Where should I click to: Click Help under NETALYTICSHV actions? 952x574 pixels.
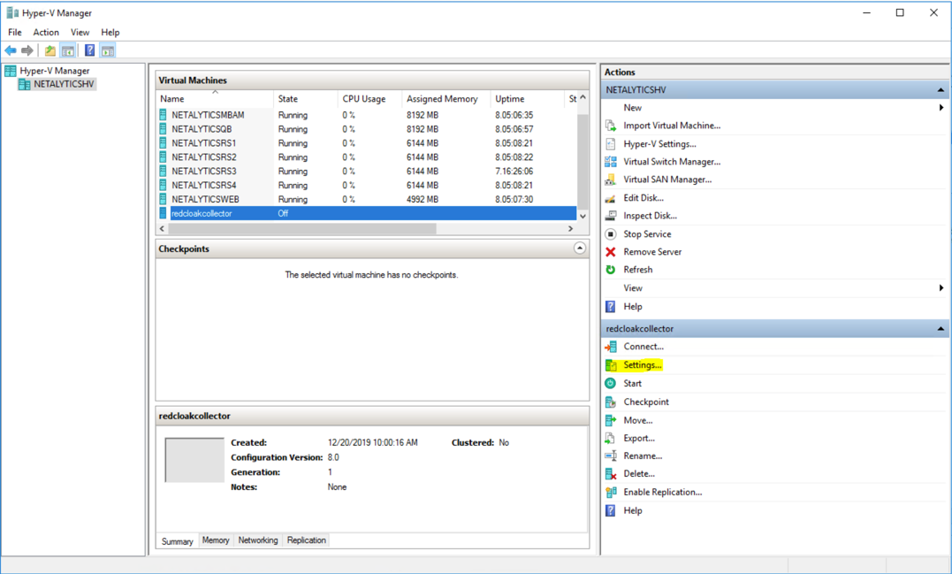tap(633, 307)
